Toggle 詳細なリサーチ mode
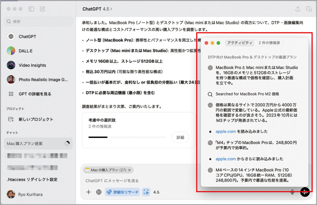This screenshot has width=317, height=205. pyautogui.click(x=123, y=192)
